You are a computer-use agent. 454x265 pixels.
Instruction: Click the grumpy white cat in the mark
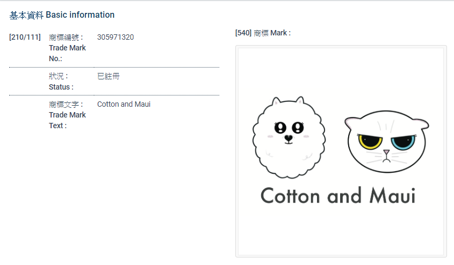(386, 141)
